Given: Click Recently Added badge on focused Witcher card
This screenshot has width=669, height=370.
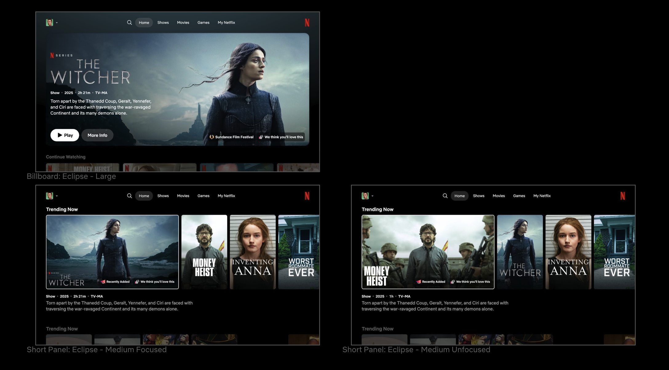Looking at the screenshot, I should (x=115, y=282).
